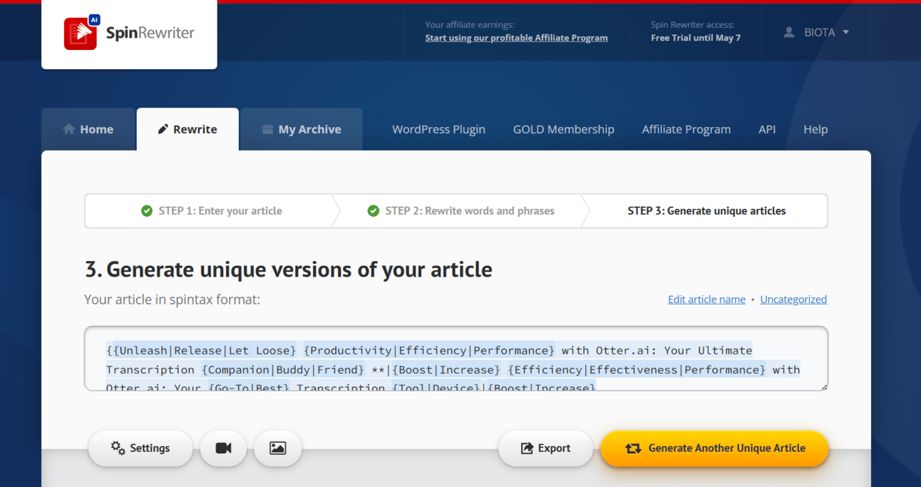Open Settings with the gears button
The height and width of the screenshot is (487, 921).
coord(140,448)
